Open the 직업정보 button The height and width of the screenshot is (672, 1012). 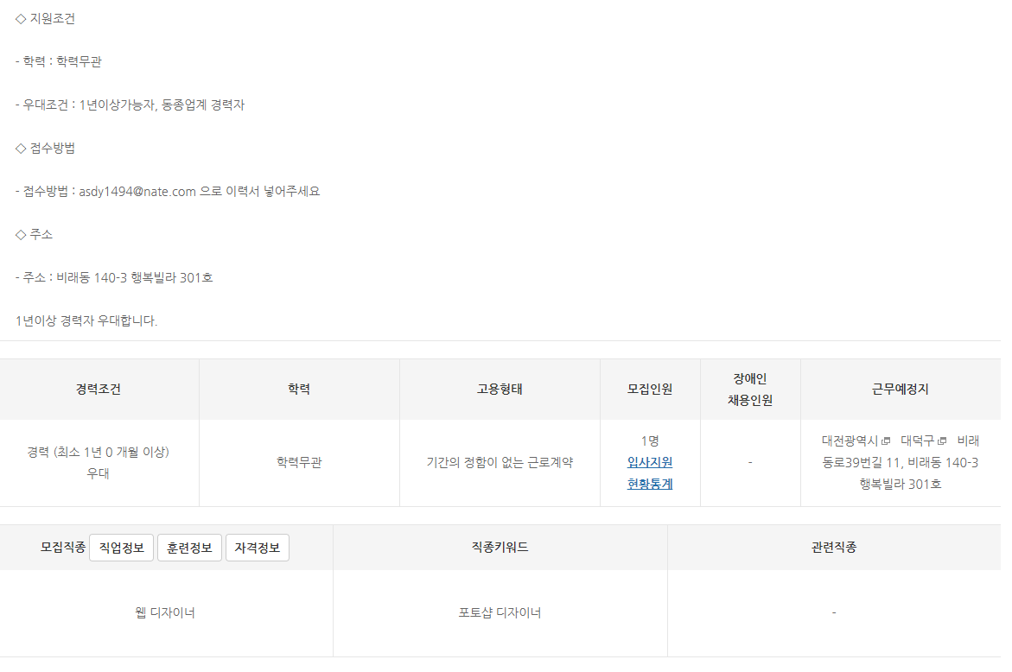(121, 548)
